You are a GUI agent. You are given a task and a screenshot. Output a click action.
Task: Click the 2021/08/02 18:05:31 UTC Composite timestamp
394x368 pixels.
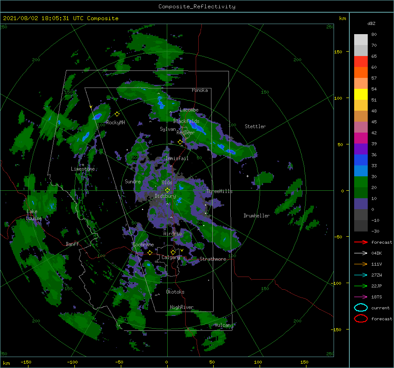click(x=60, y=18)
